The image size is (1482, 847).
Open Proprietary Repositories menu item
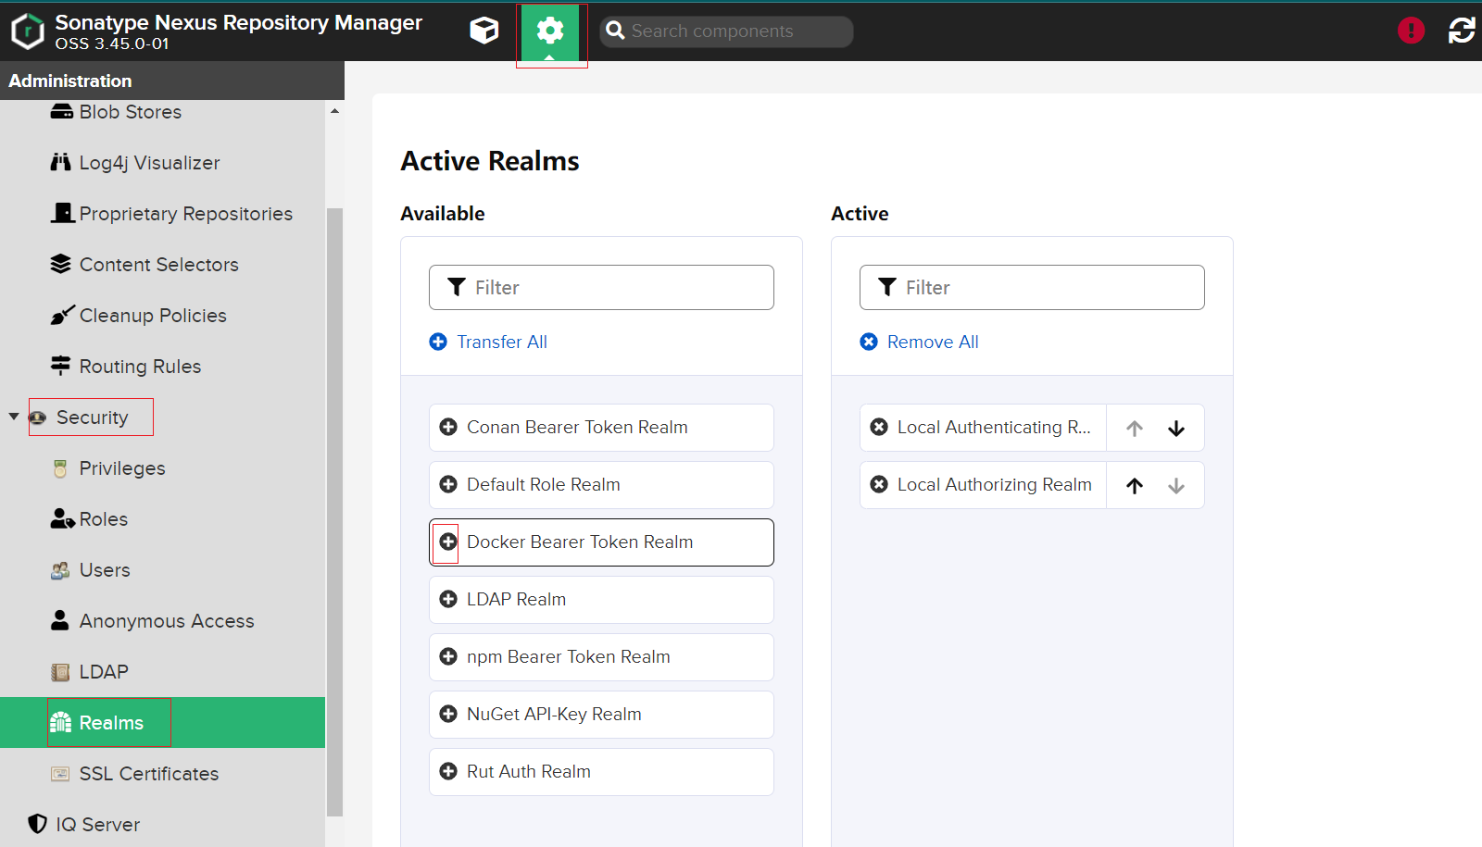pyautogui.click(x=171, y=213)
